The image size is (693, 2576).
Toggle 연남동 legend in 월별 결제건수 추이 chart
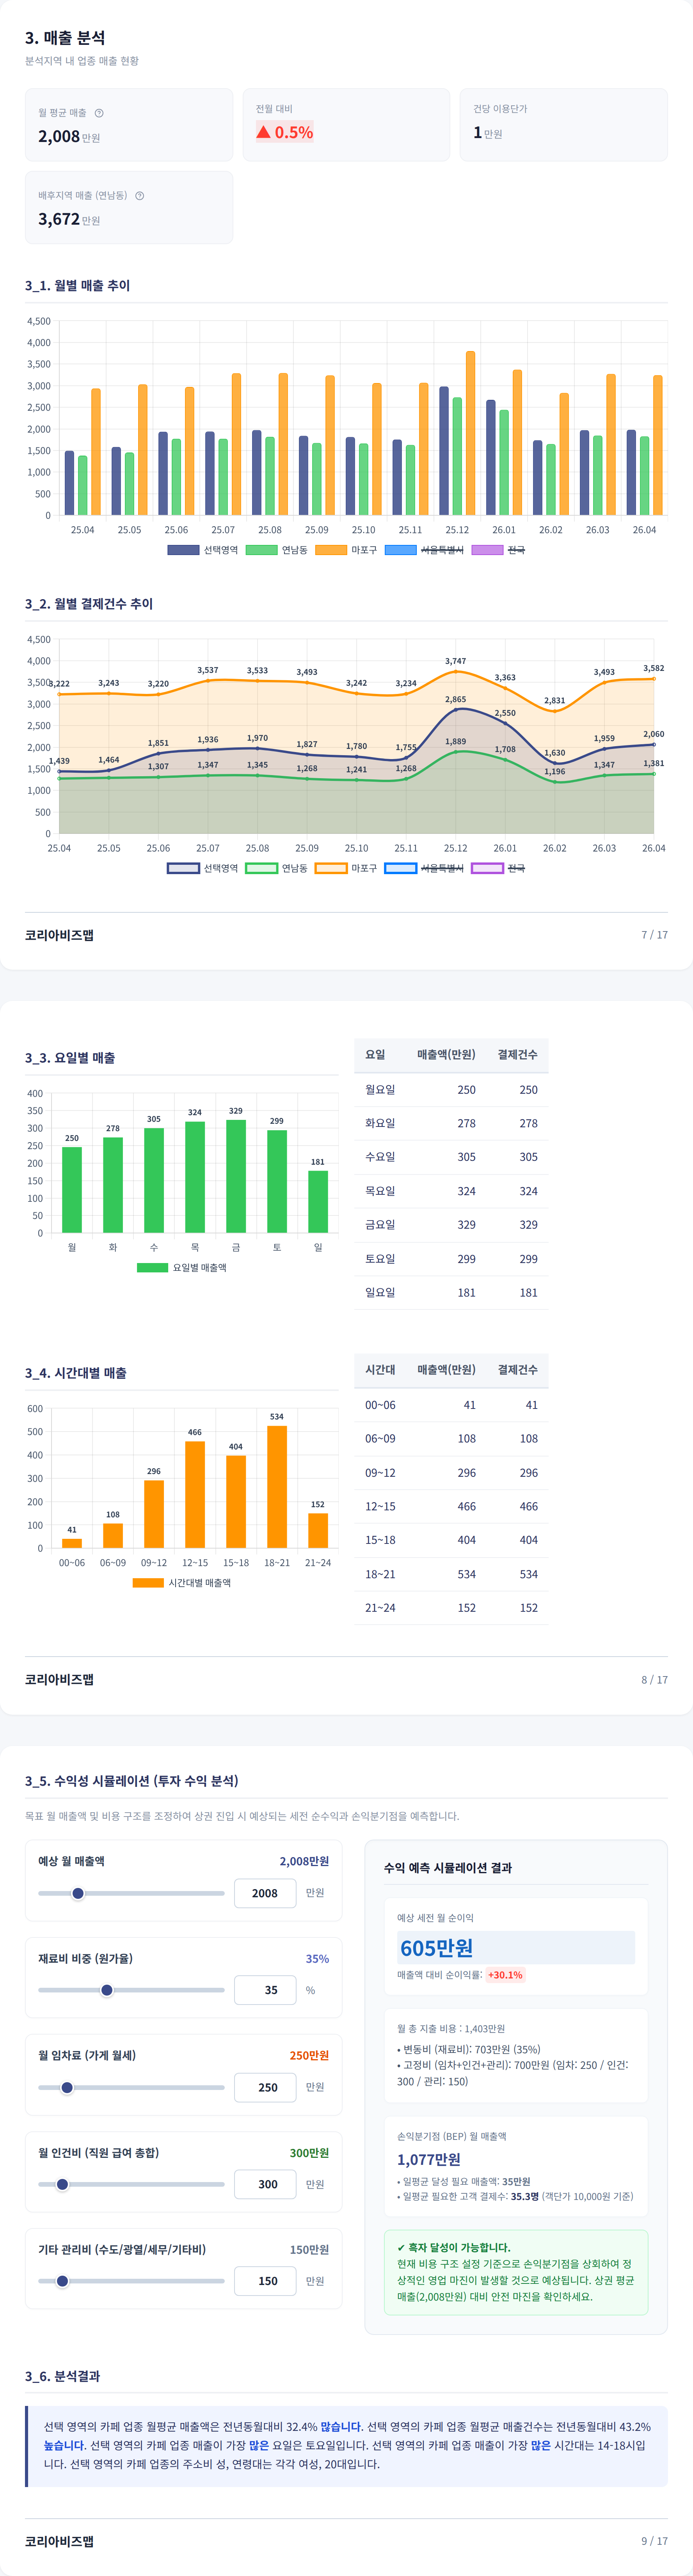click(x=277, y=868)
